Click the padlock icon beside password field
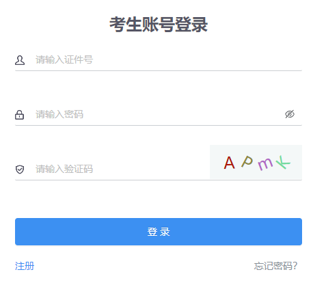Screen dimensions: 326x285 19,115
